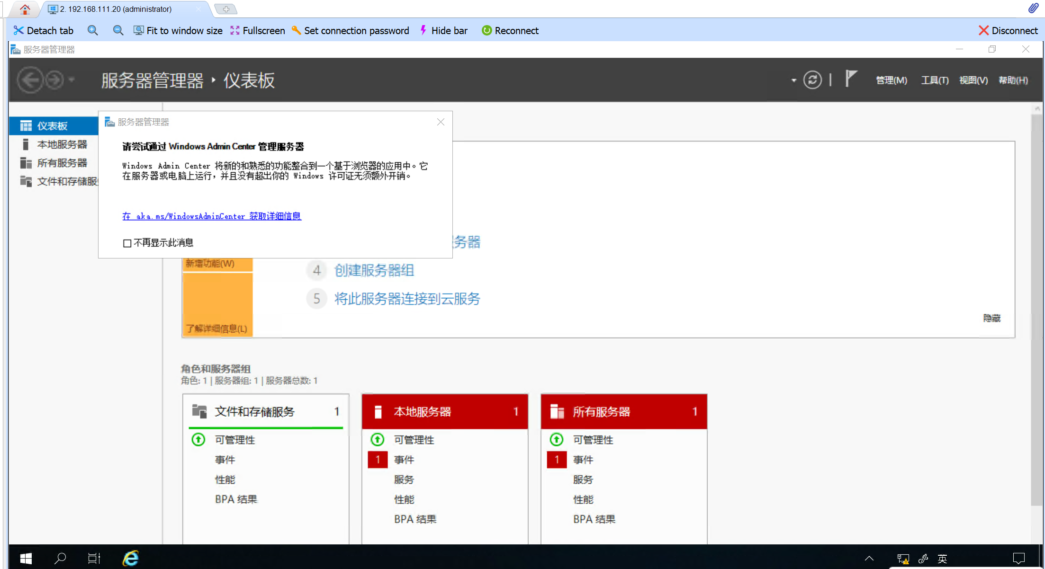Open the 工具(T) menu
The height and width of the screenshot is (569, 1045).
[935, 80]
